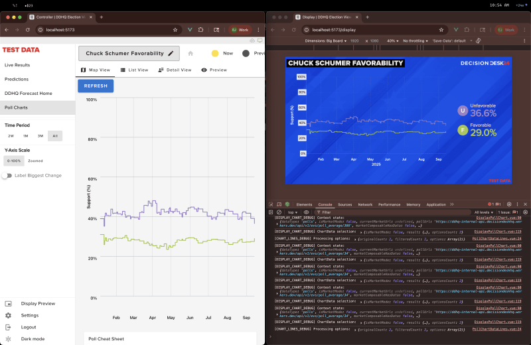Viewport: 531px width, 345px height.
Task: Choose the 0-100% Y-axis scale
Action: click(x=14, y=161)
